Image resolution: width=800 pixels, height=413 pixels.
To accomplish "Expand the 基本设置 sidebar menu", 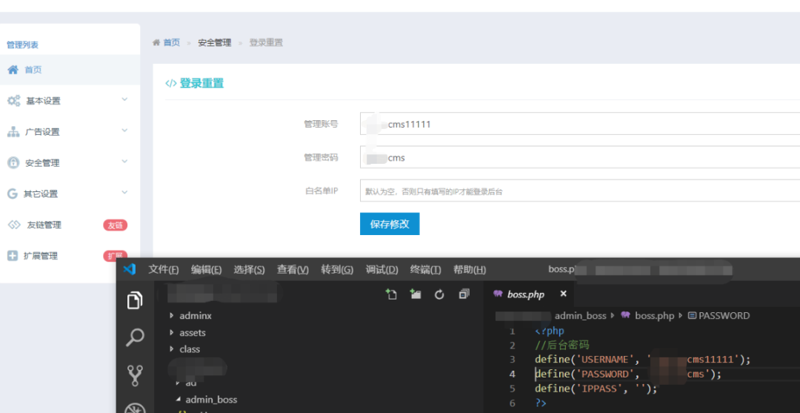I will pyautogui.click(x=67, y=101).
